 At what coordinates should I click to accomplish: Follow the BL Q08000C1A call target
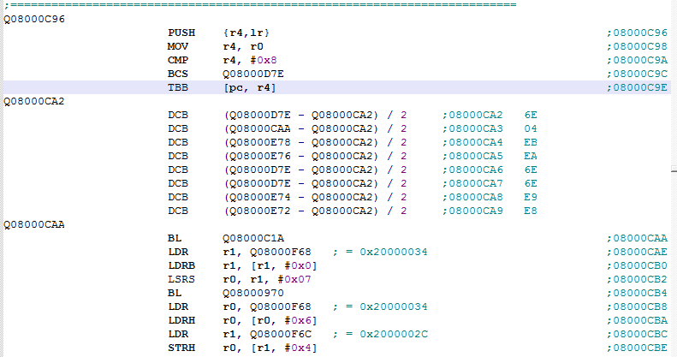pyautogui.click(x=252, y=238)
